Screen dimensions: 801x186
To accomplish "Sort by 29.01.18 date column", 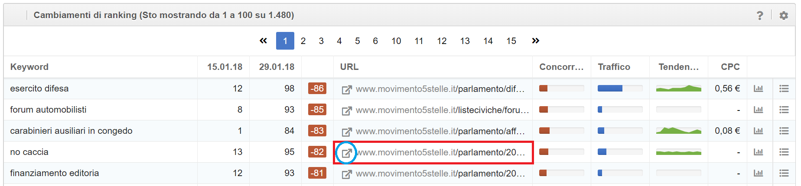I will [277, 67].
